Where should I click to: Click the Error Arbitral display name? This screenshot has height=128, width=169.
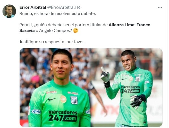pyautogui.click(x=33, y=7)
